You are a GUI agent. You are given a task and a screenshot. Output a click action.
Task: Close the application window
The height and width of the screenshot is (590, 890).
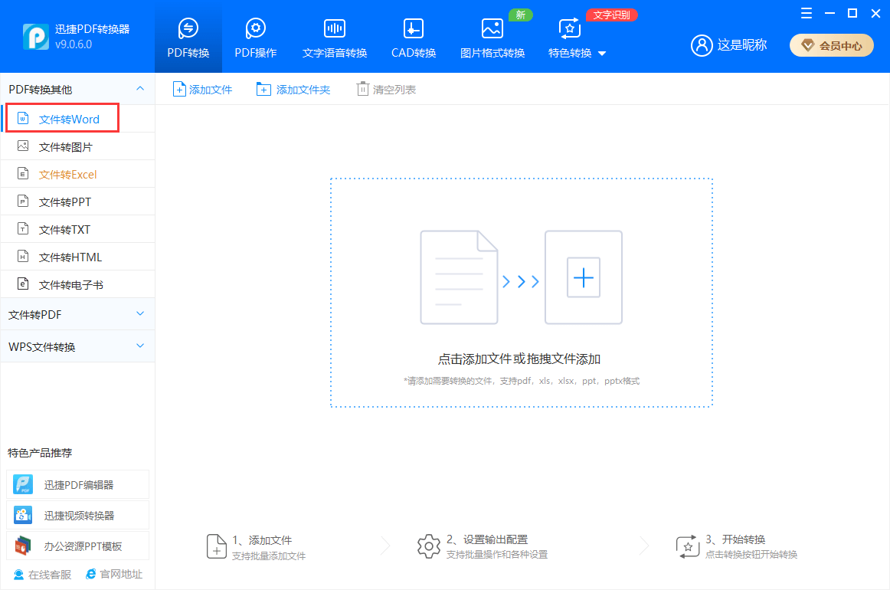(875, 13)
